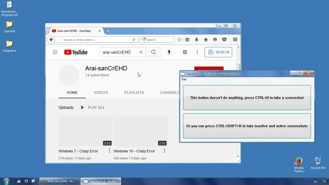
Task: Click the CppShot window title bar icon
Action: [x=183, y=74]
